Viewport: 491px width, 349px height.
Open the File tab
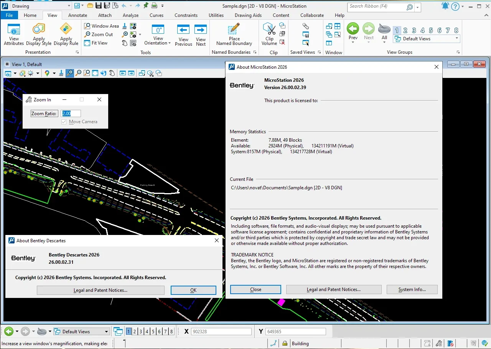click(9, 15)
